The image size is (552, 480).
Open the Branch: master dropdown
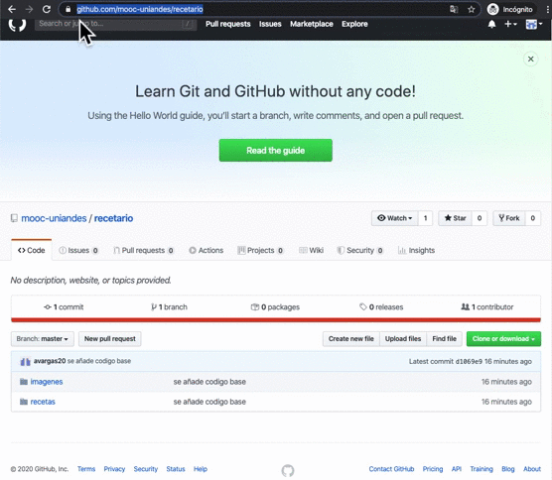43,339
